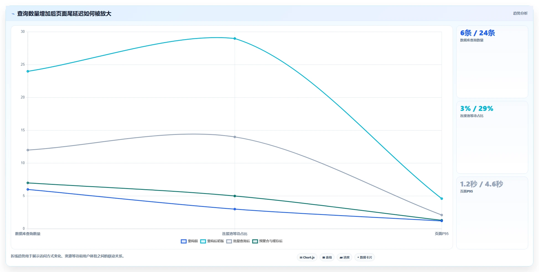Click the 数据库查询数量 x-axis label
Viewport: 539px width, 272px height.
pos(28,234)
